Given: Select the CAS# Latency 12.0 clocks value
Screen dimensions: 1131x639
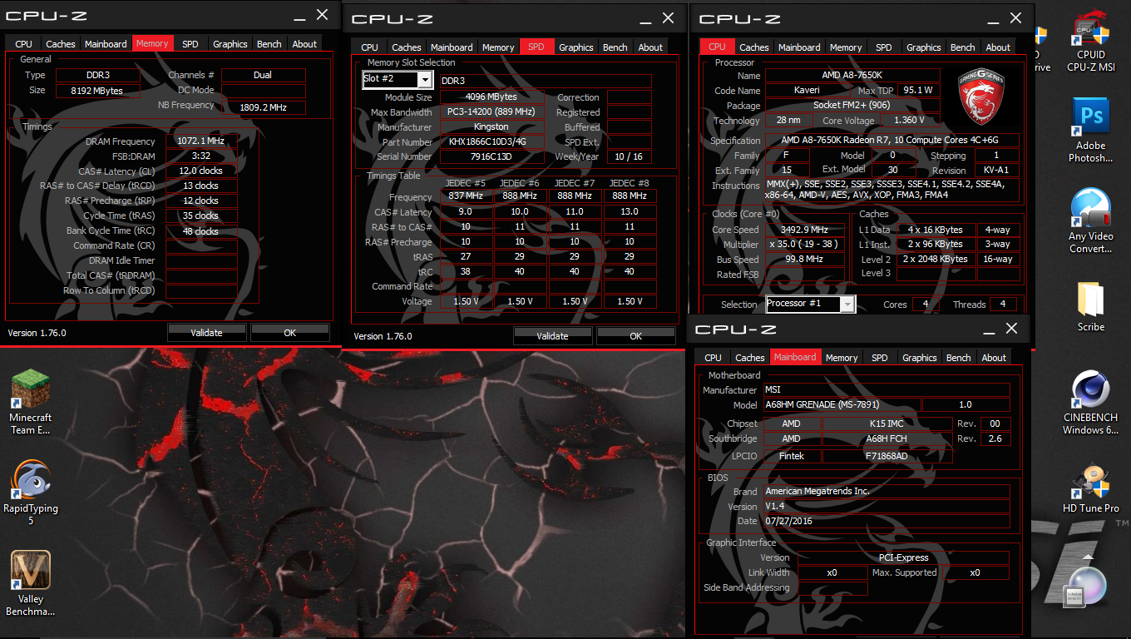Looking at the screenshot, I should 200,171.
